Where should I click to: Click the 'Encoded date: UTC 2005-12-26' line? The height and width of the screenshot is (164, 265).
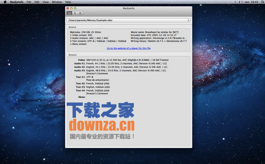154,35
